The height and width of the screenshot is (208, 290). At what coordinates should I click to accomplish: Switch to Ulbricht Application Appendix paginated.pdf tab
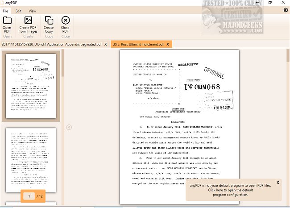51,45
